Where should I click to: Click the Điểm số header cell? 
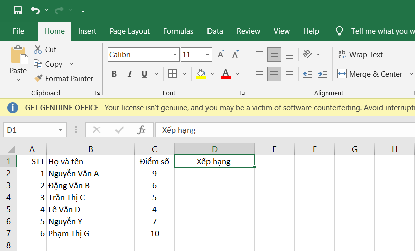pyautogui.click(x=154, y=161)
